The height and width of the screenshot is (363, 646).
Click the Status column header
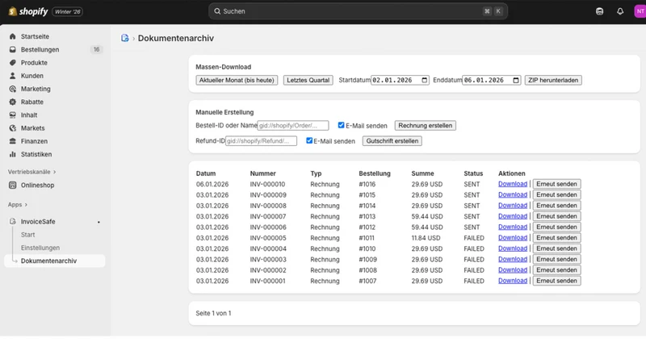pyautogui.click(x=473, y=173)
